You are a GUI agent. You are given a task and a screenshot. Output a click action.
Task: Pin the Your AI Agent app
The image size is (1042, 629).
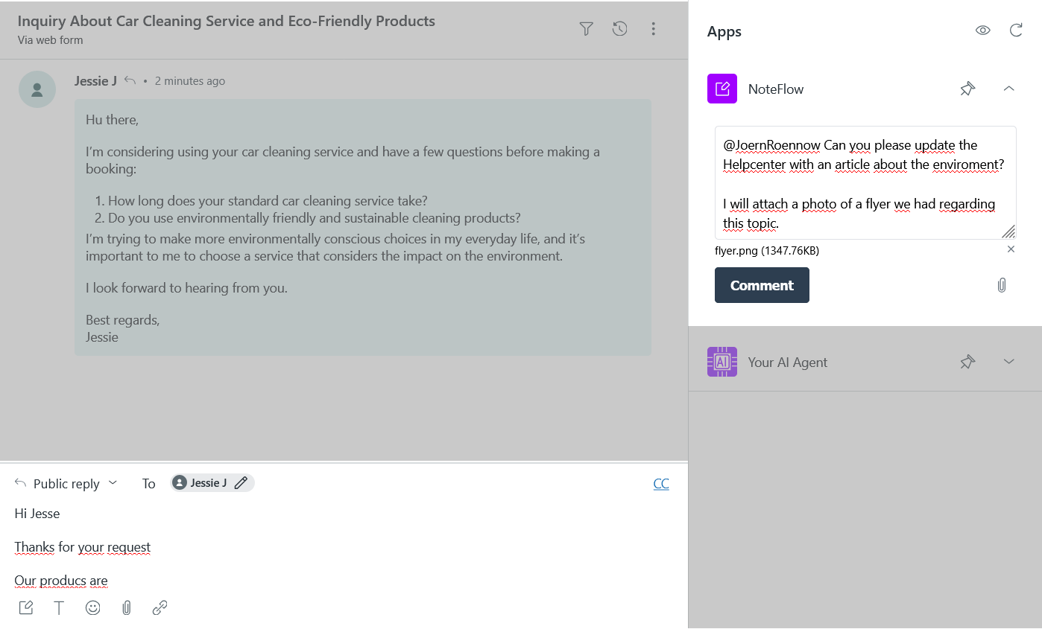coord(967,361)
